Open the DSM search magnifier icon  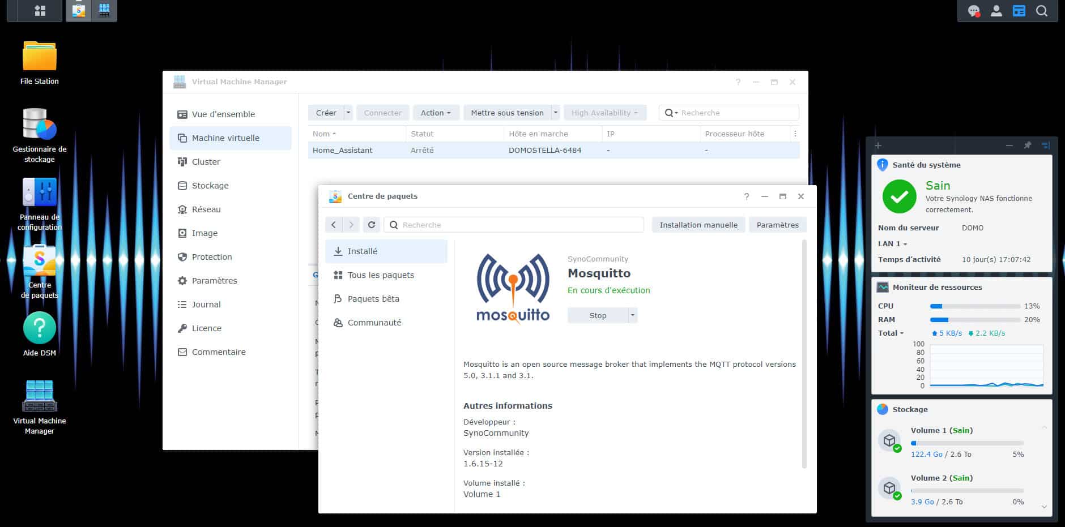(1042, 11)
